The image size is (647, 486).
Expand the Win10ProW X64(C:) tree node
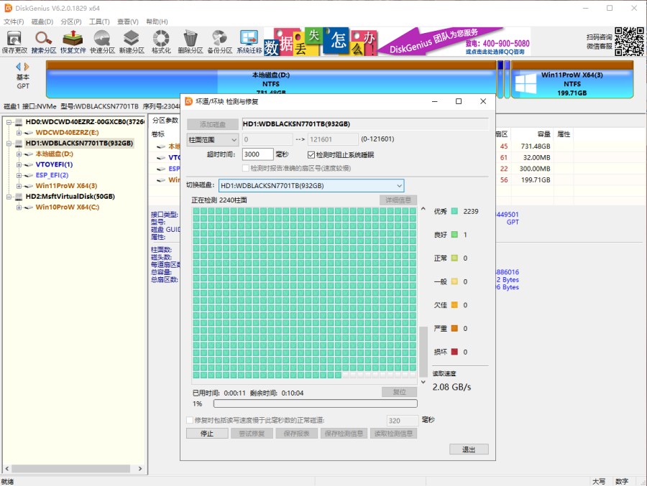tap(19, 207)
